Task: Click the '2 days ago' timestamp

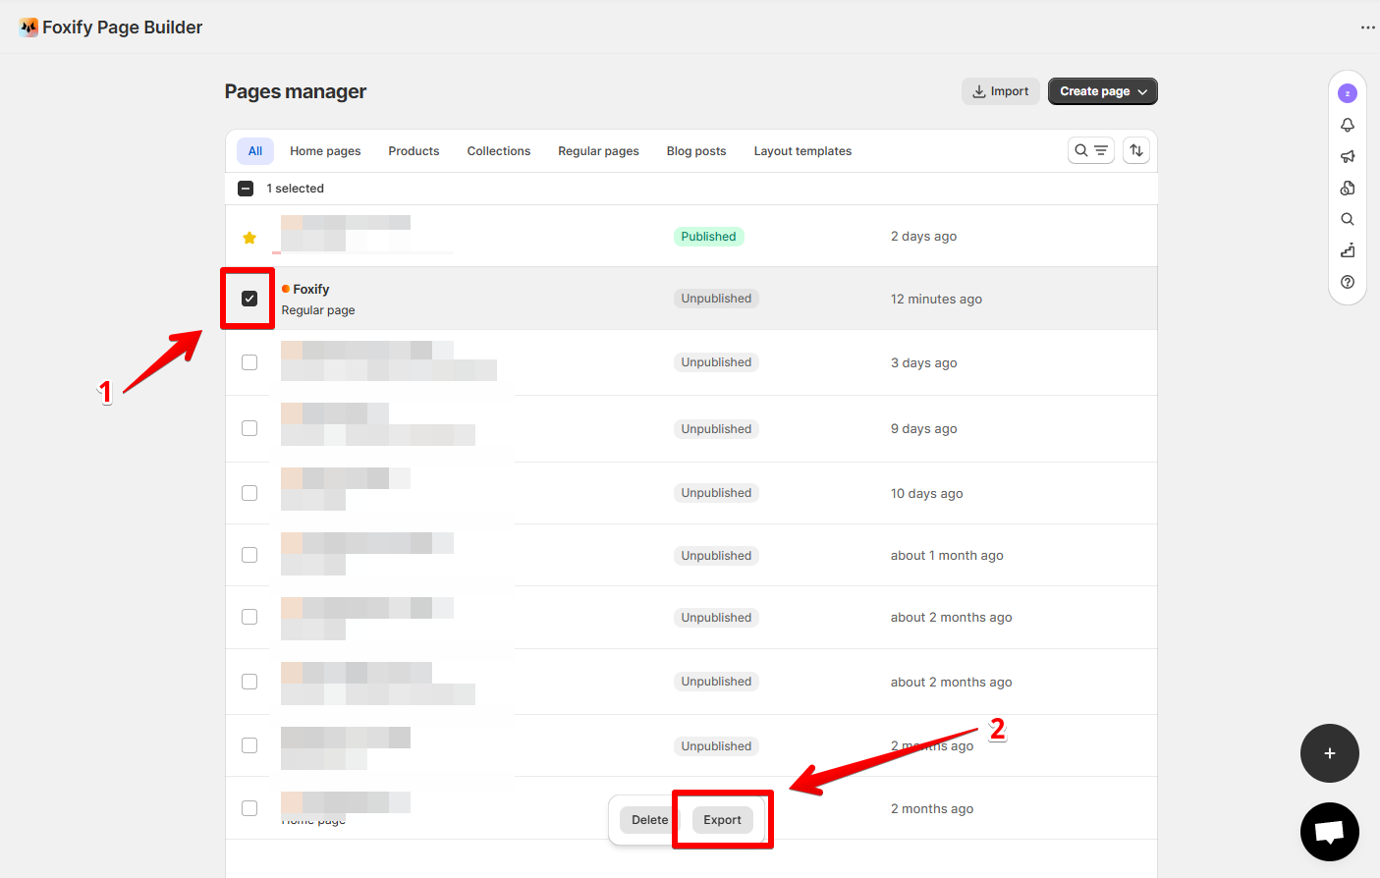Action: click(923, 237)
